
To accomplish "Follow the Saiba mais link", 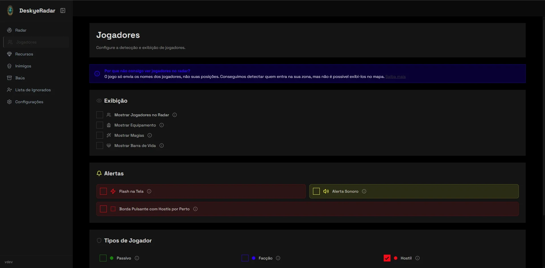I will tap(395, 77).
